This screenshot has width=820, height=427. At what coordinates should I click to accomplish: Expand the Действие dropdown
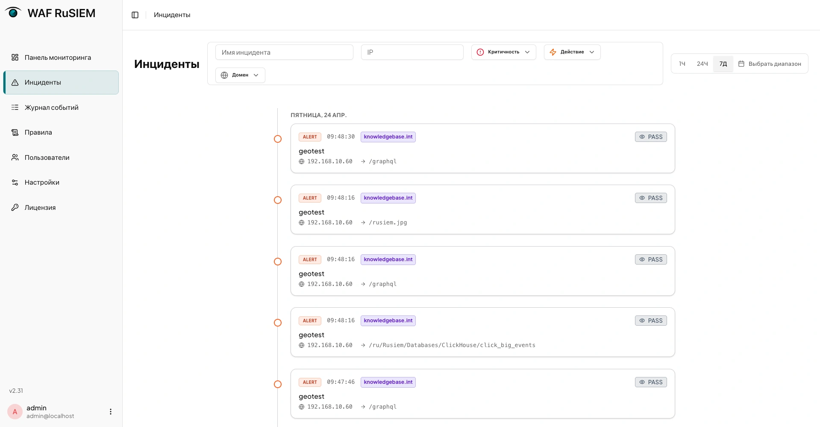click(x=572, y=52)
